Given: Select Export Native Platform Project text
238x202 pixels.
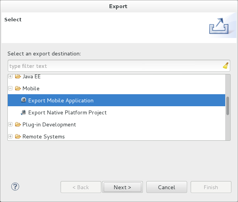Looking at the screenshot, I should tap(67, 112).
